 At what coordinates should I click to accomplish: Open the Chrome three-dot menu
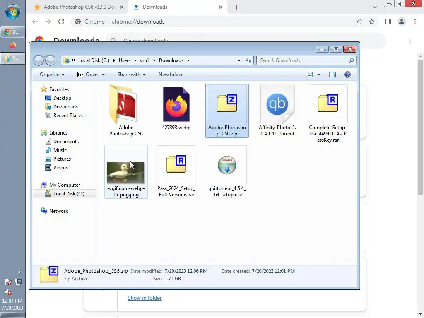pyautogui.click(x=415, y=22)
